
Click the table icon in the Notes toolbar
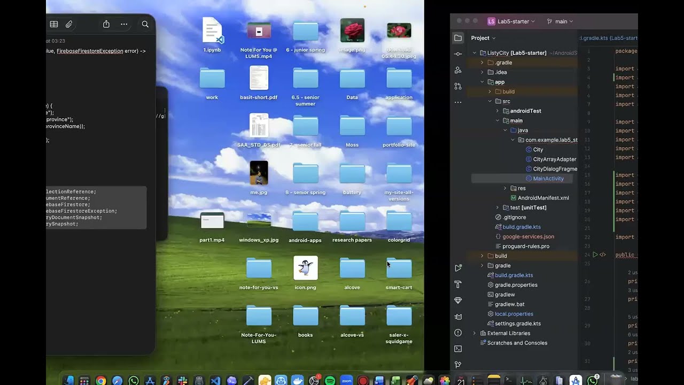click(x=54, y=24)
